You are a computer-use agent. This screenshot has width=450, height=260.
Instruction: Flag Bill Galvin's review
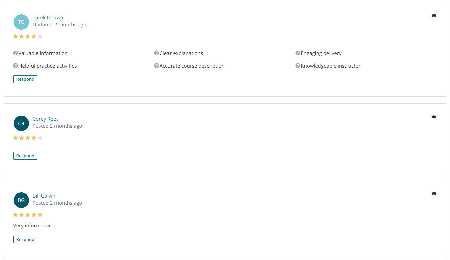click(434, 194)
